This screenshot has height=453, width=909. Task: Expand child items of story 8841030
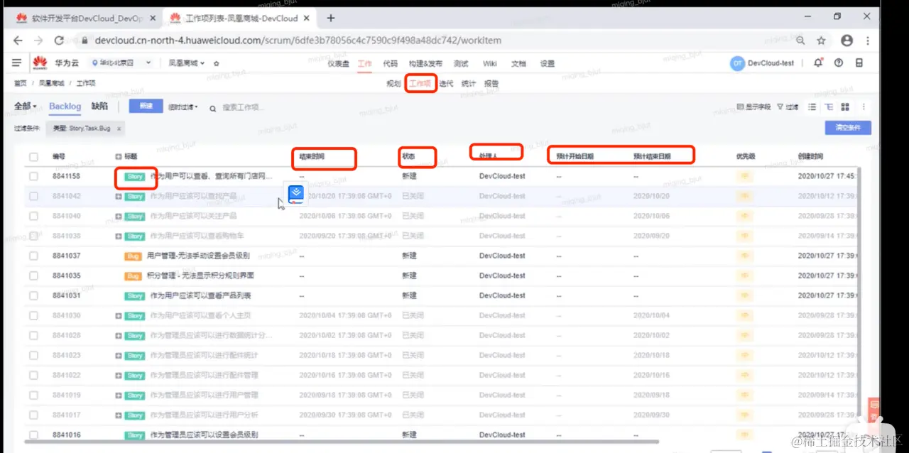point(119,315)
